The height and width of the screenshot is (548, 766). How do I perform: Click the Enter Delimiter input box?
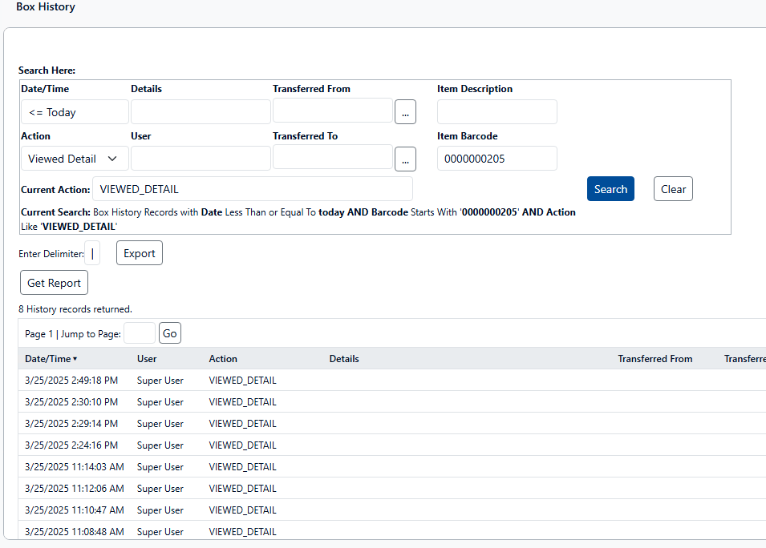92,253
